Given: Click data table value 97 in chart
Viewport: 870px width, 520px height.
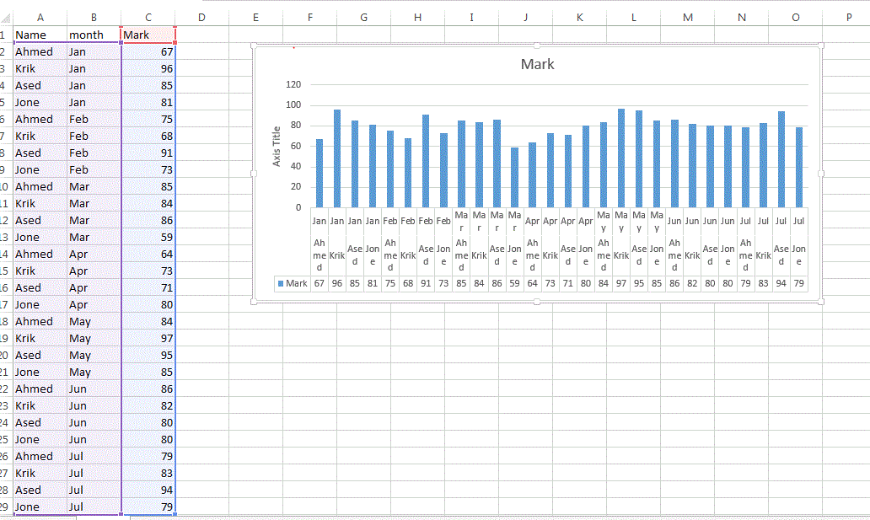Looking at the screenshot, I should click(x=620, y=283).
